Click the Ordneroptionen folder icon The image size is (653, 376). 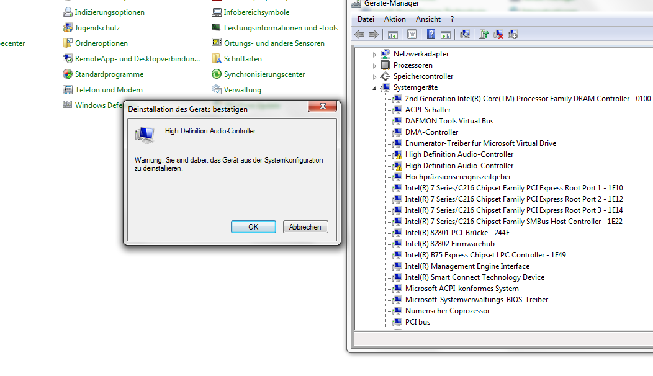pos(68,43)
